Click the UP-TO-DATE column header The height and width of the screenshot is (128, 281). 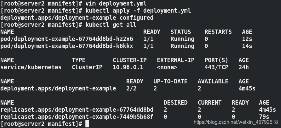click(x=171, y=82)
